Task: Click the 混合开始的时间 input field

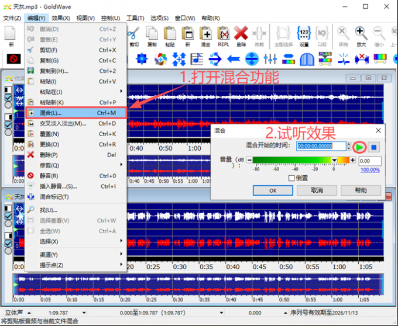Action: pyautogui.click(x=321, y=146)
